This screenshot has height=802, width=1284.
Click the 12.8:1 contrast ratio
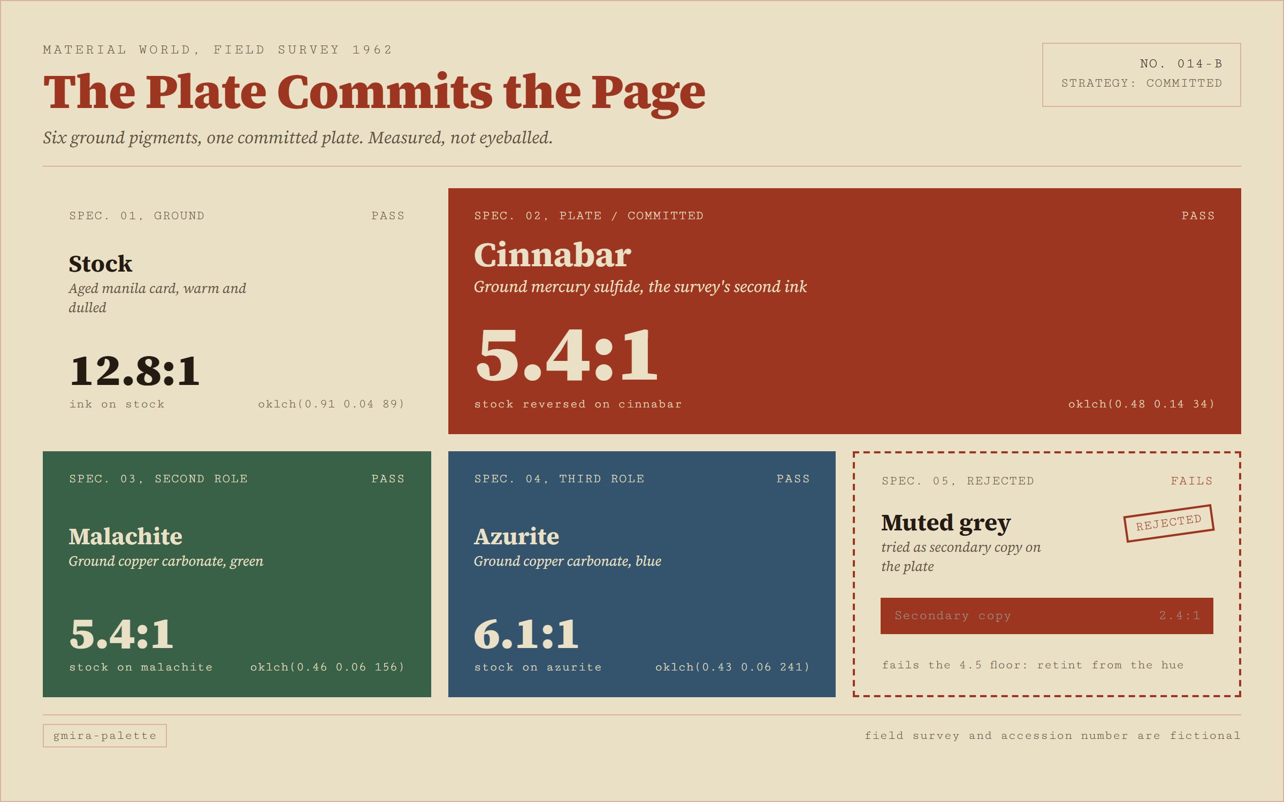[134, 371]
